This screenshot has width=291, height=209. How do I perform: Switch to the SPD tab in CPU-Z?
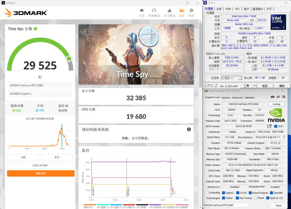(x=237, y=9)
